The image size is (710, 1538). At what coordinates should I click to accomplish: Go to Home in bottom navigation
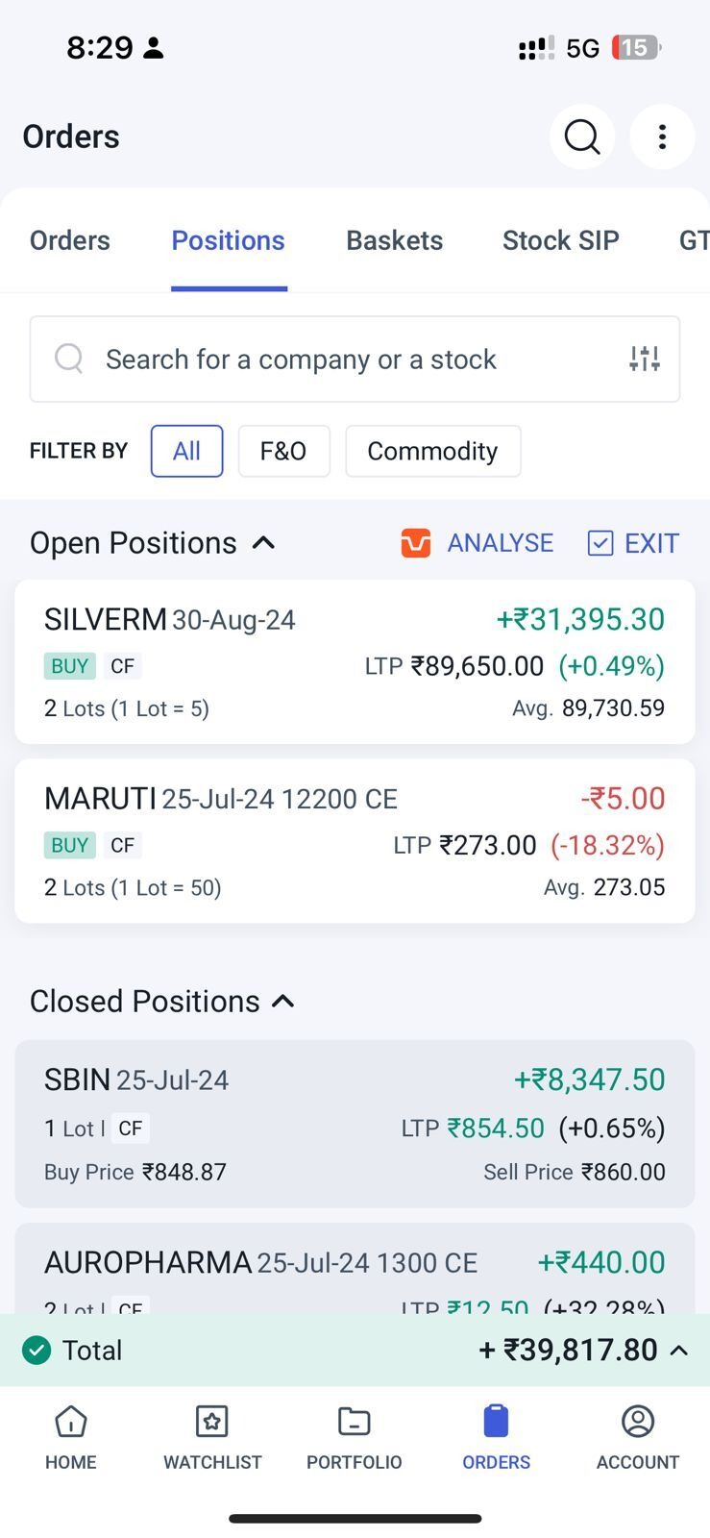click(71, 1437)
